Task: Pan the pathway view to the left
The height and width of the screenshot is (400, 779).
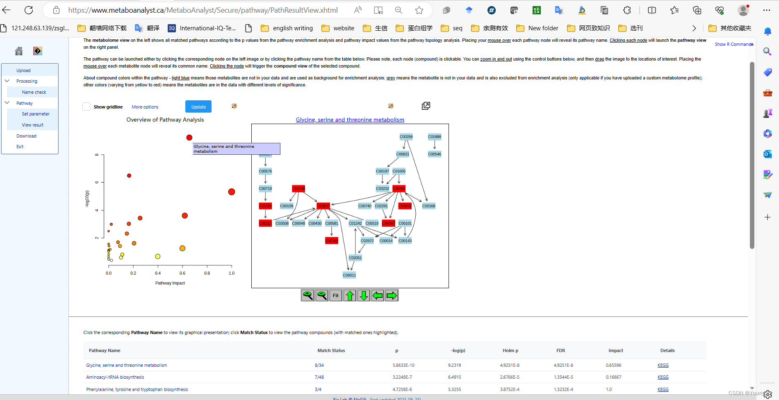Action: coord(378,295)
